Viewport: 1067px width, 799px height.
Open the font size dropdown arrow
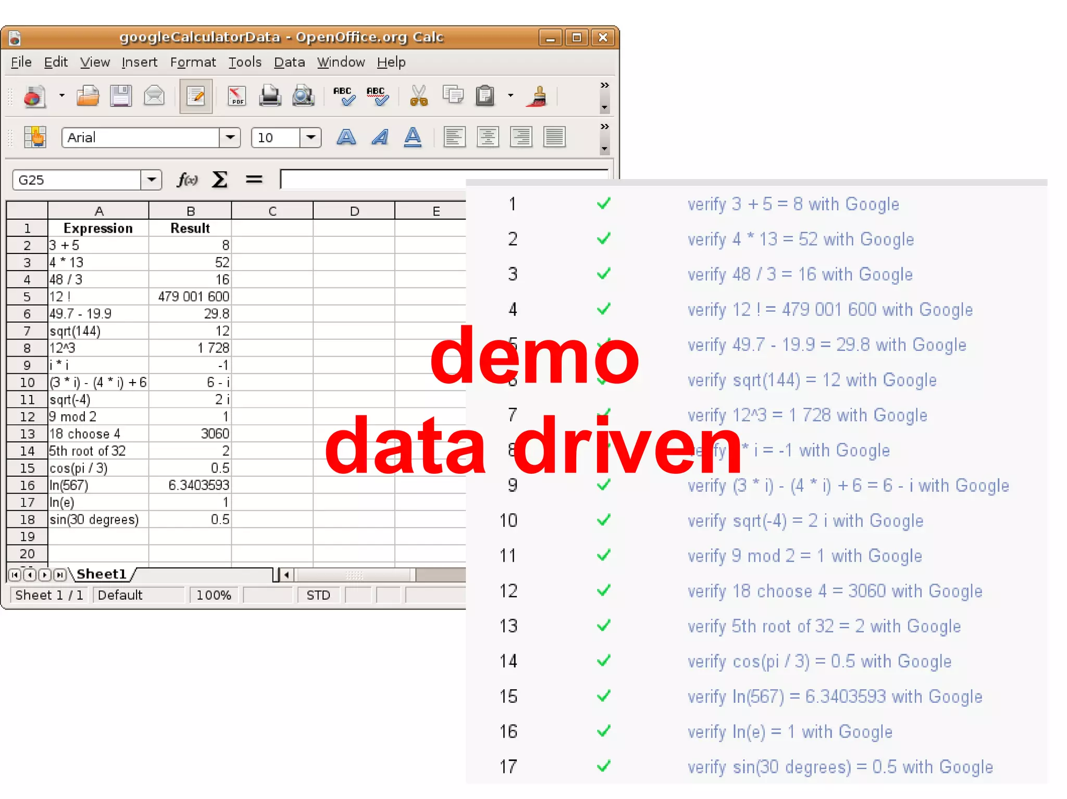click(311, 138)
